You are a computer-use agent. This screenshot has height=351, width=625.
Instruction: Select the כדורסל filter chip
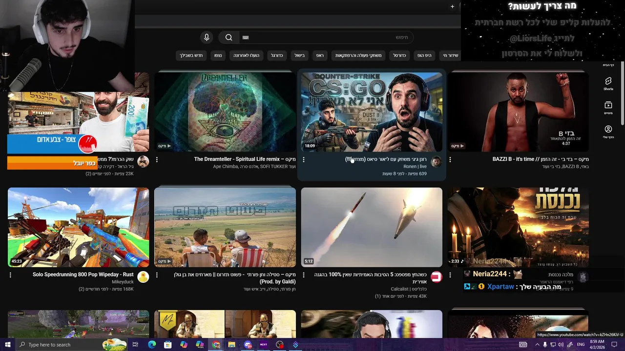tap(399, 55)
